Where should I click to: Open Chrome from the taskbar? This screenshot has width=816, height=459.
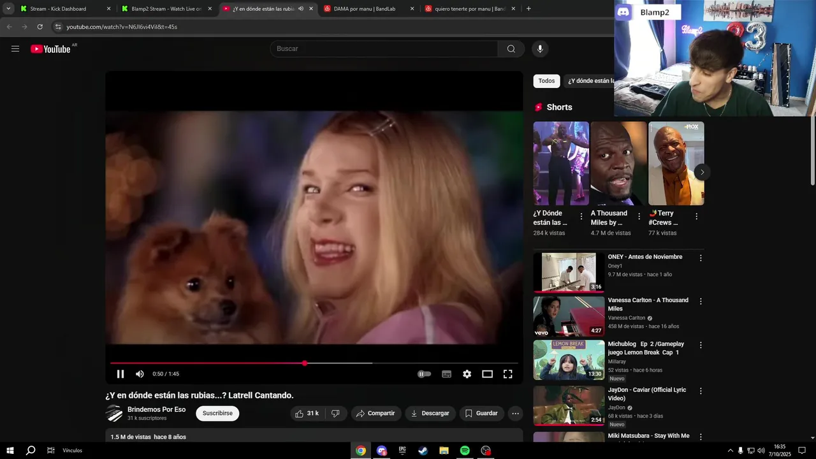pos(361,451)
